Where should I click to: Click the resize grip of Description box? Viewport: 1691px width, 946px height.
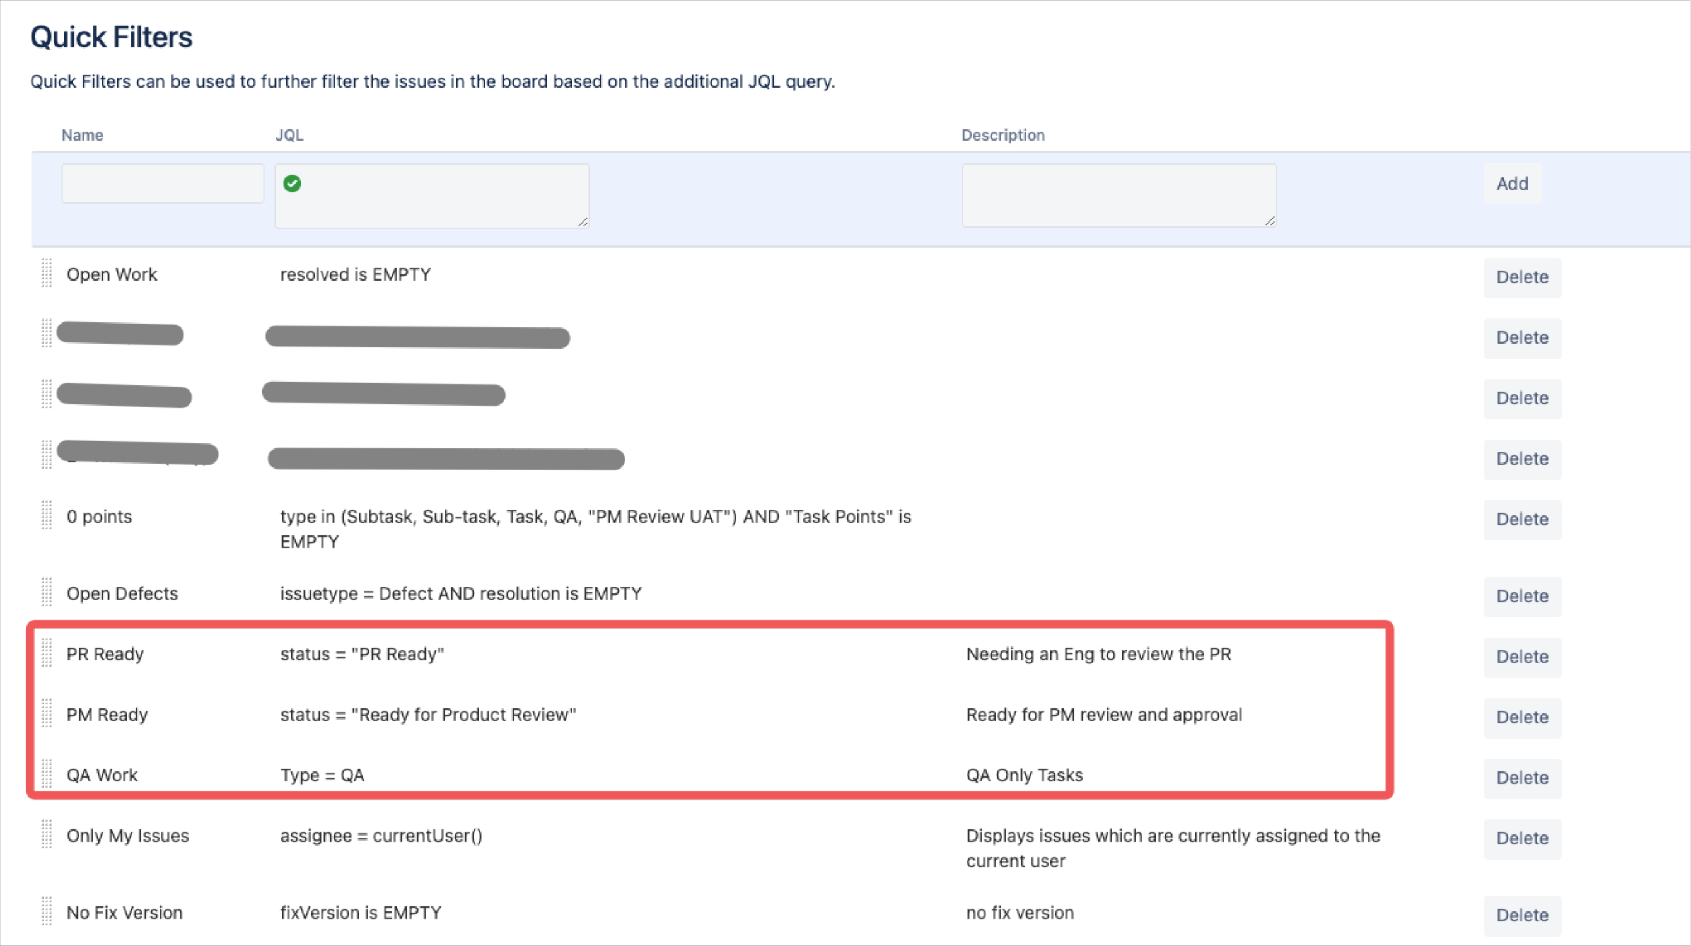[x=1270, y=221]
